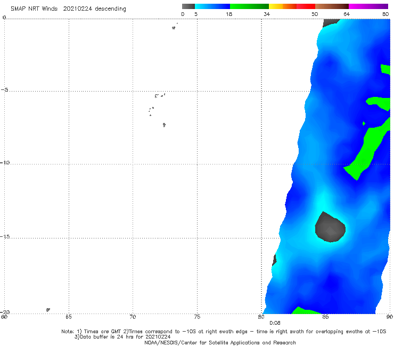
Task: Click the colorbar label '18'
Action: tap(229, 14)
